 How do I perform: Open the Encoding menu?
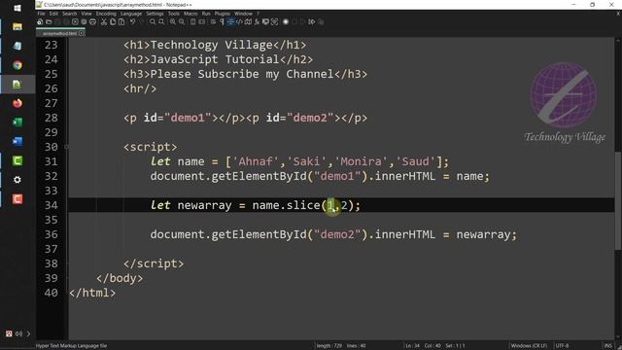point(106,14)
